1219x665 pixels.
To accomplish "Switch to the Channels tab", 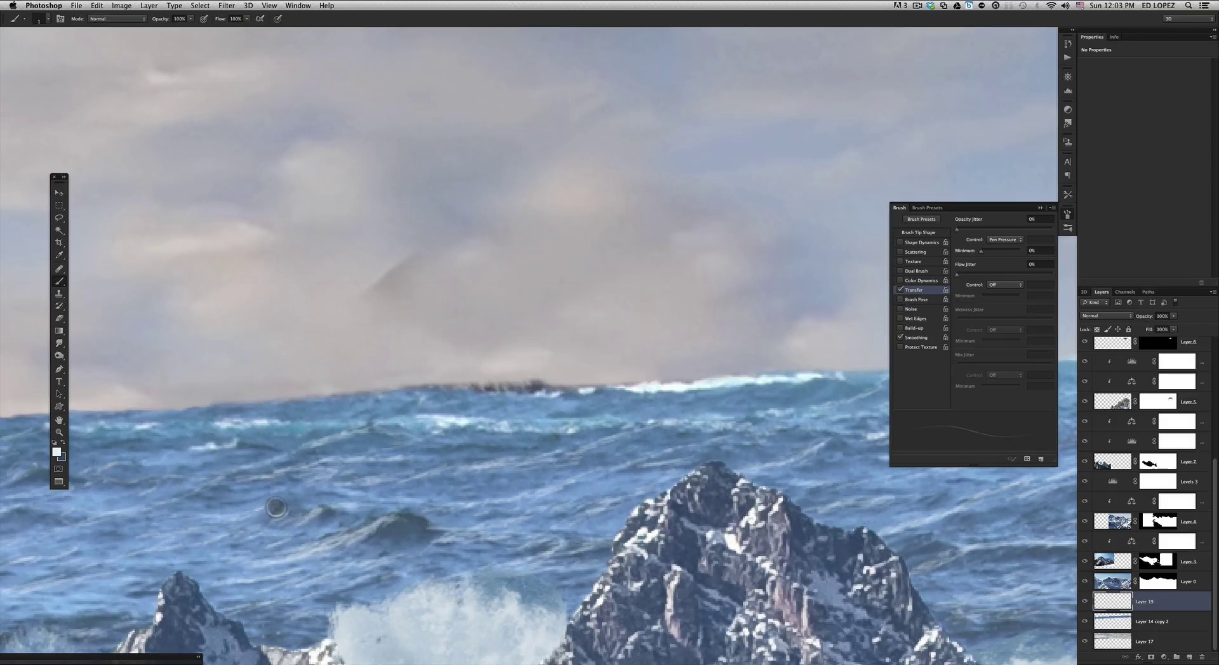I will 1124,292.
